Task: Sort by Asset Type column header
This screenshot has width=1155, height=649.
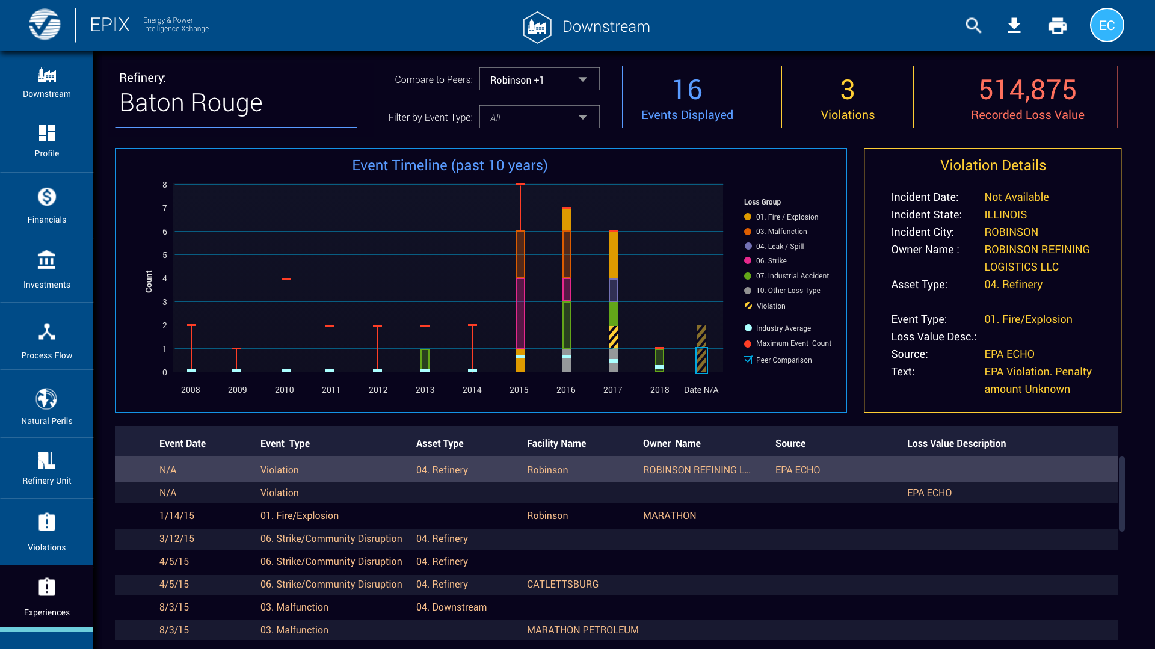Action: pos(440,443)
